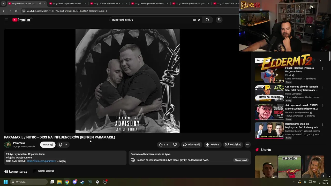Open the SZEROKOŚCI? Shorts thumbnail
The width and height of the screenshot is (331, 186).
pyautogui.click(x=289, y=167)
